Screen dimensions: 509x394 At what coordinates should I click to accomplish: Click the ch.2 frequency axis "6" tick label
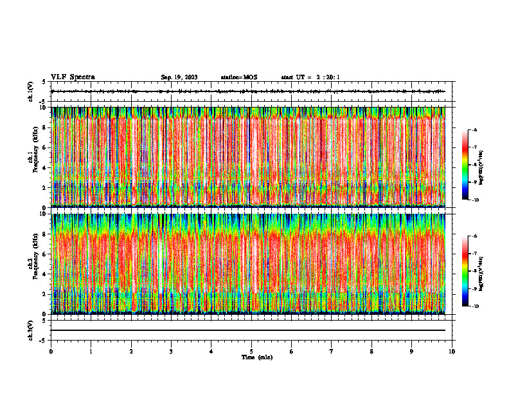coord(45,254)
